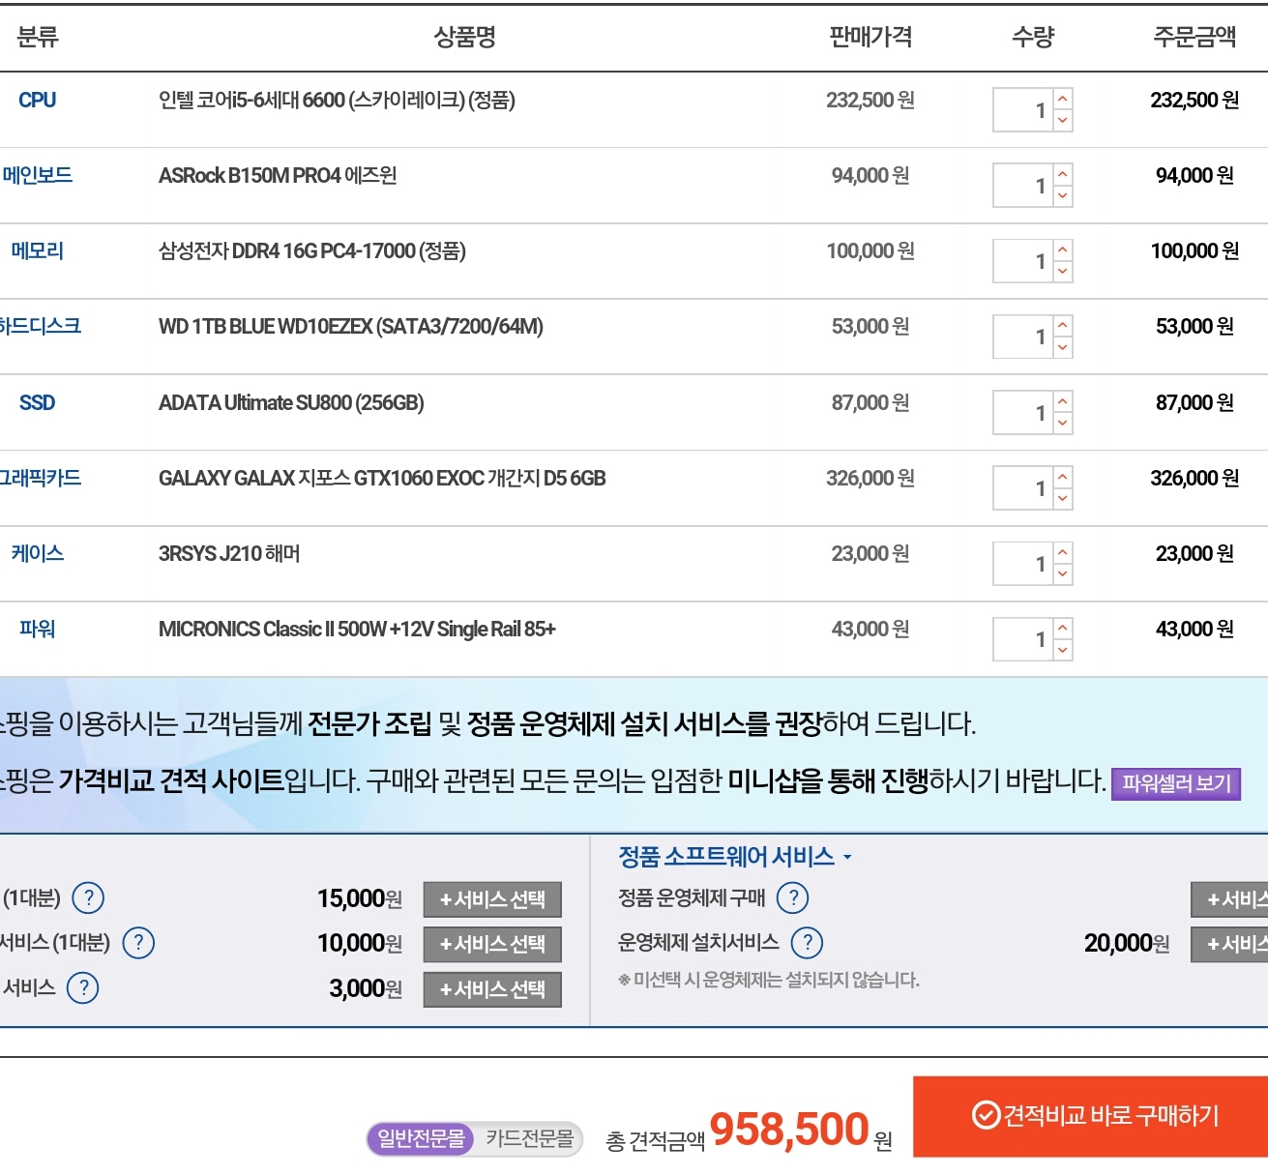1268x1175 pixels.
Task: Add the 3,000원 service with 서비스 선택
Action: (492, 989)
